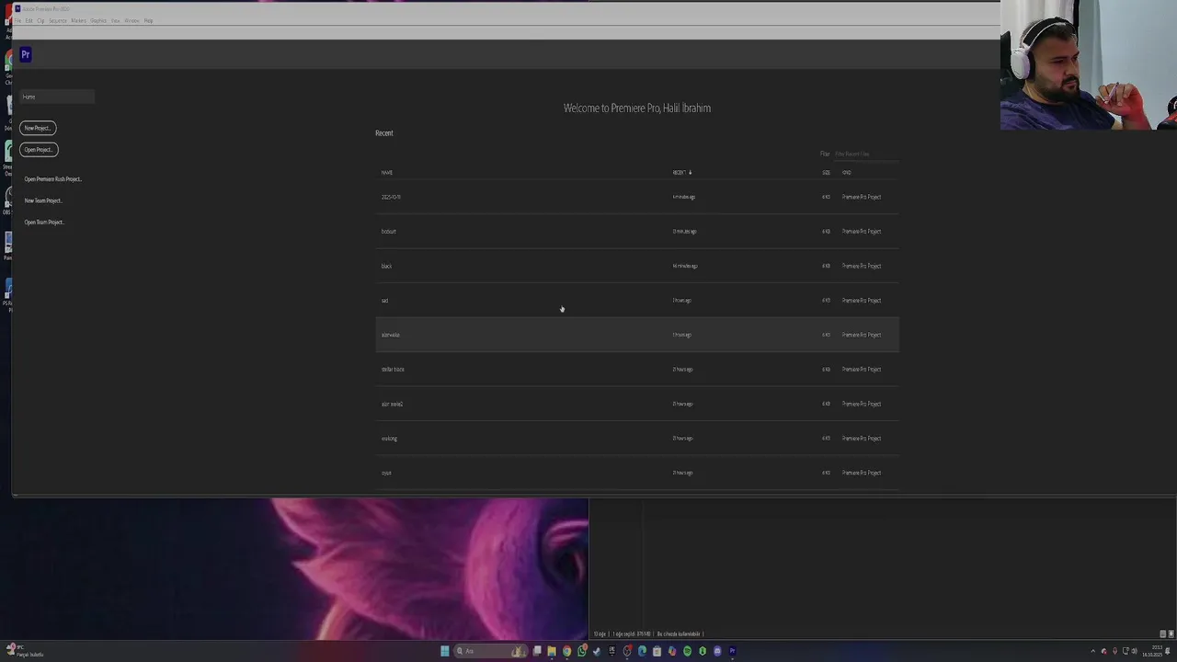Open the Help menu

(x=148, y=20)
